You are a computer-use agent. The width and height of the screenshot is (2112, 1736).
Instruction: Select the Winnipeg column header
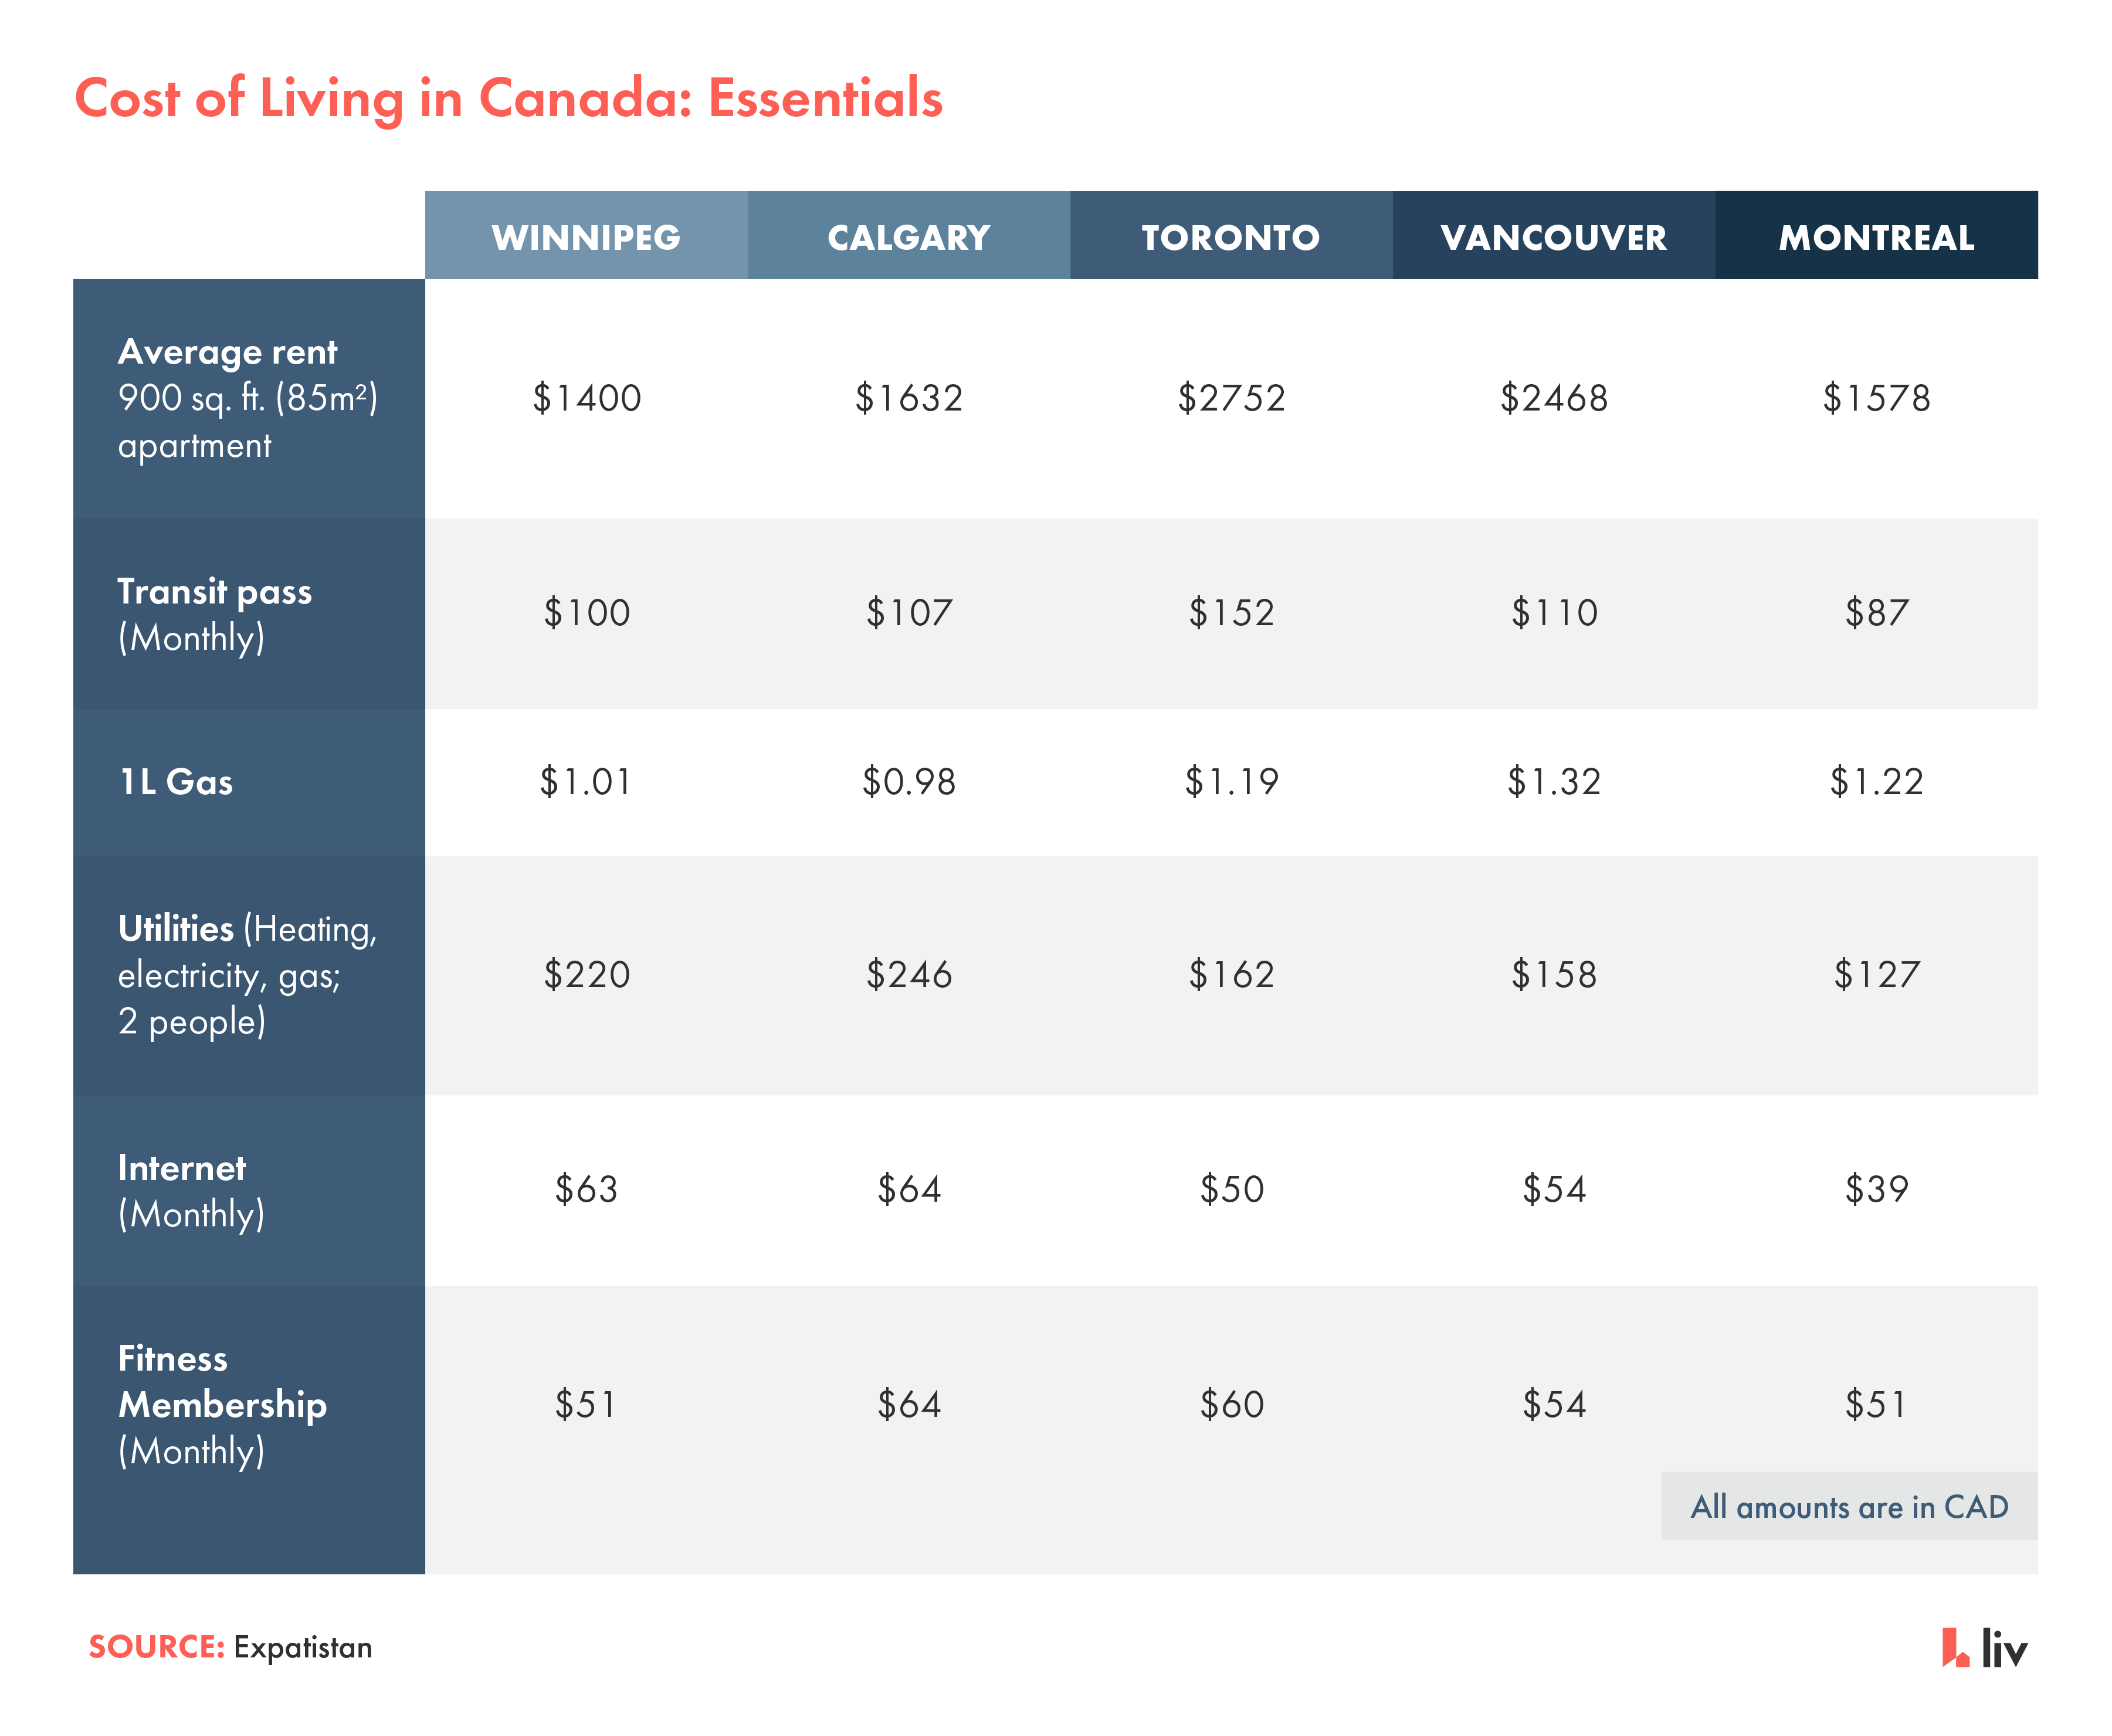(586, 235)
